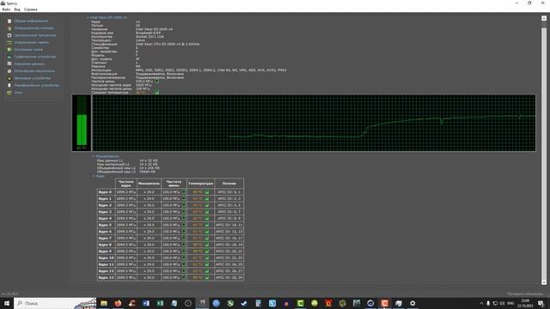The height and width of the screenshot is (309, 550).
Task: Open the notification center in the taskbar
Action: (x=541, y=303)
